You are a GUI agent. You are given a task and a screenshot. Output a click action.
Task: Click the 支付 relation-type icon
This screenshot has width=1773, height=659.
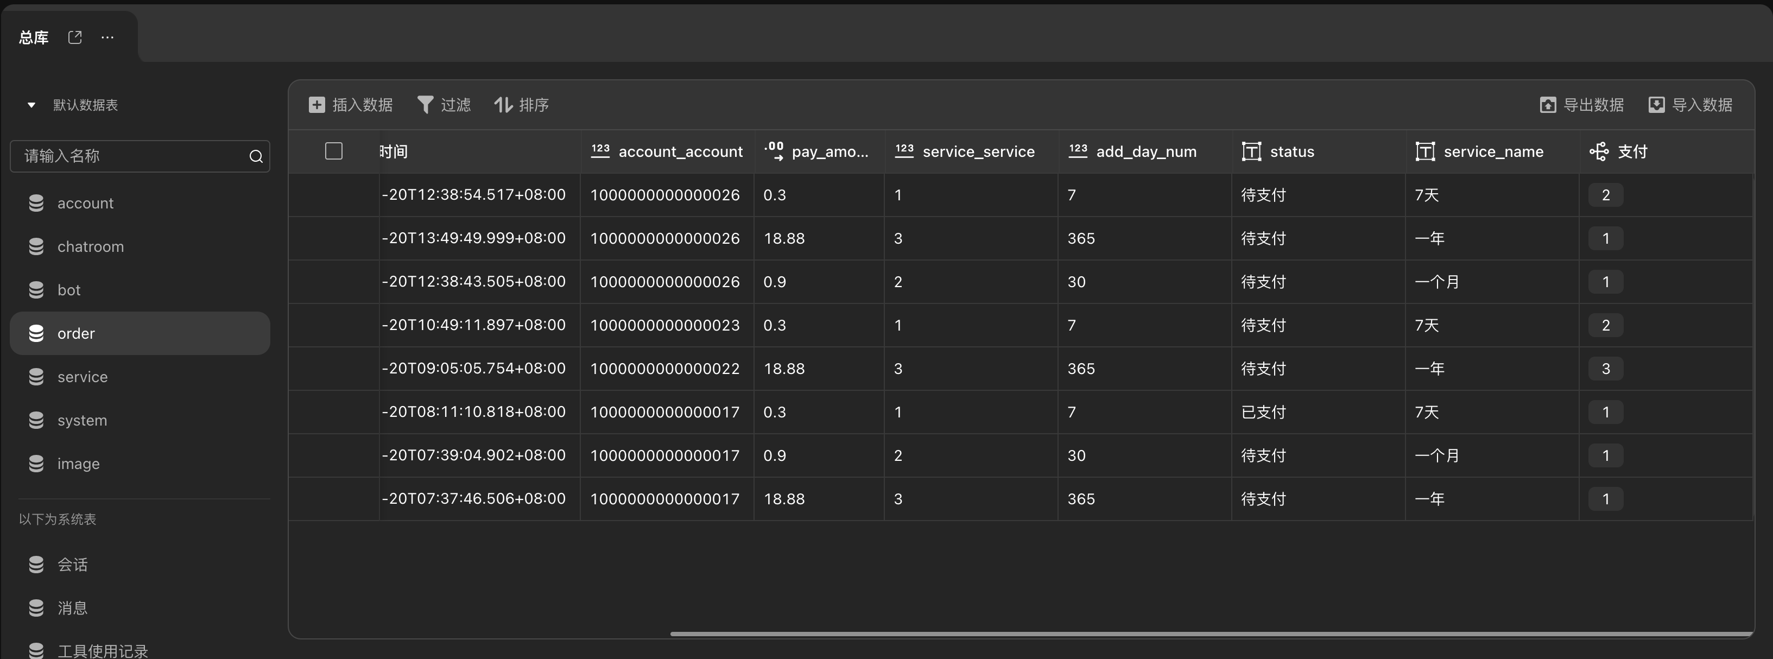[x=1599, y=151]
